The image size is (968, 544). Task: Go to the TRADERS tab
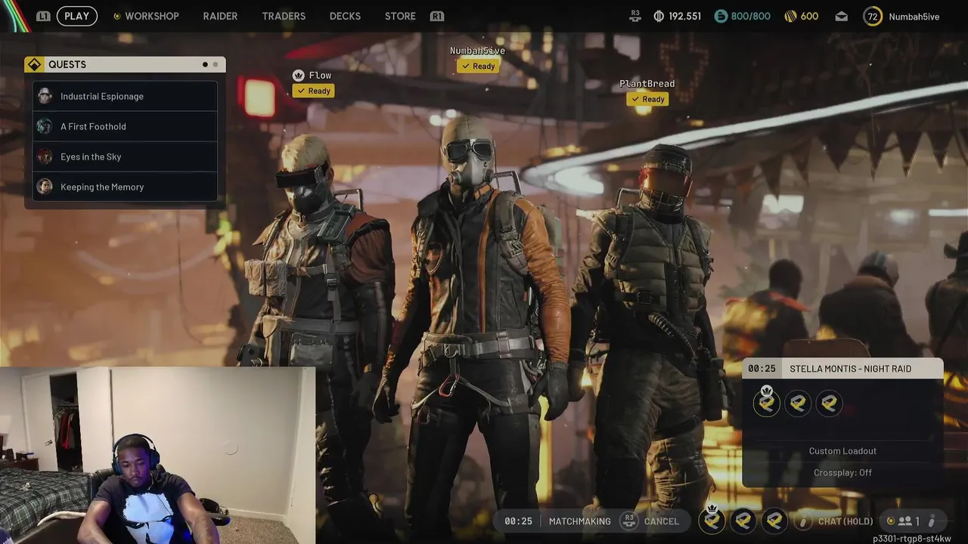click(284, 16)
